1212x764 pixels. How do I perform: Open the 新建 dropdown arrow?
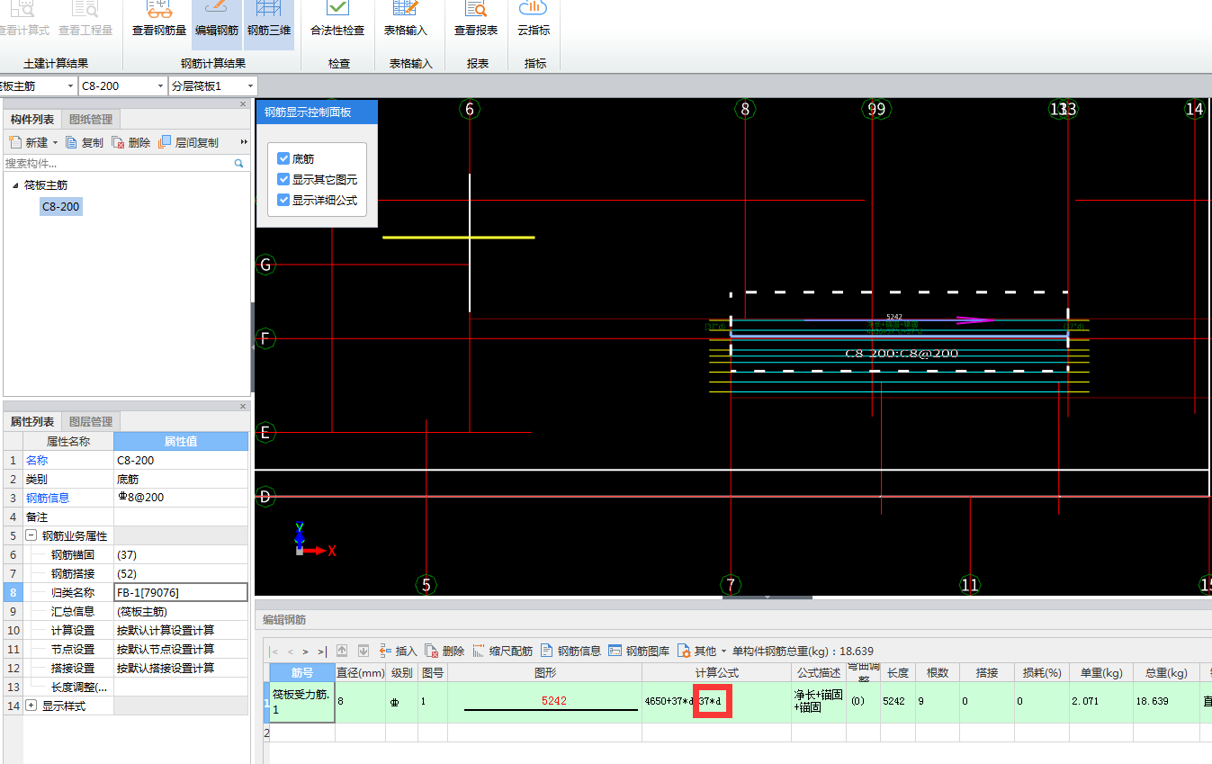55,142
